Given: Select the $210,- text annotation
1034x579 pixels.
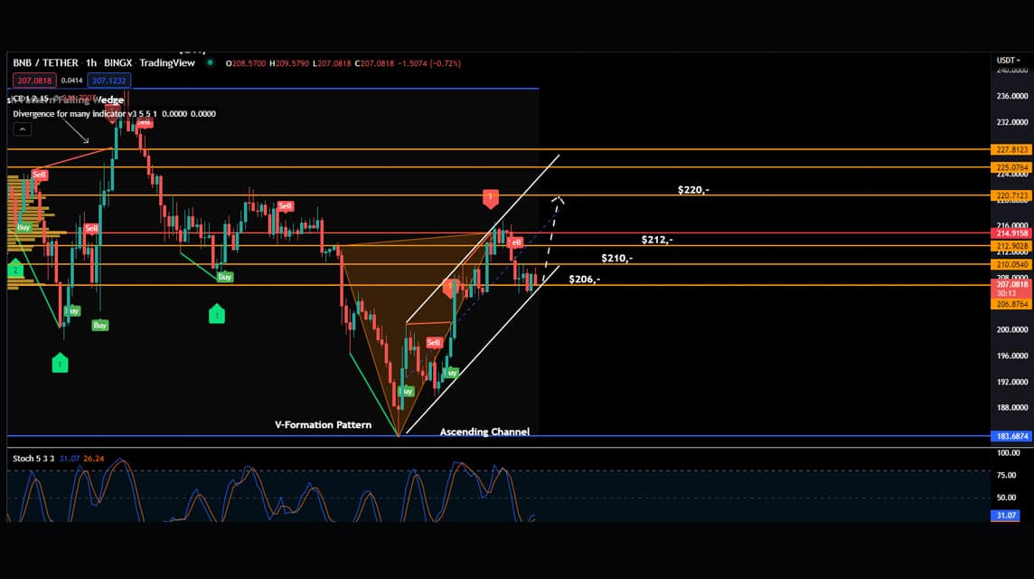Looking at the screenshot, I should coord(616,258).
